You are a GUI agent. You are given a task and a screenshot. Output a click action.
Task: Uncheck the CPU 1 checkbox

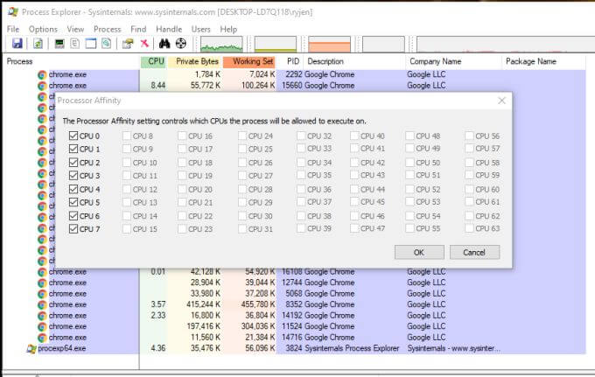coord(73,149)
